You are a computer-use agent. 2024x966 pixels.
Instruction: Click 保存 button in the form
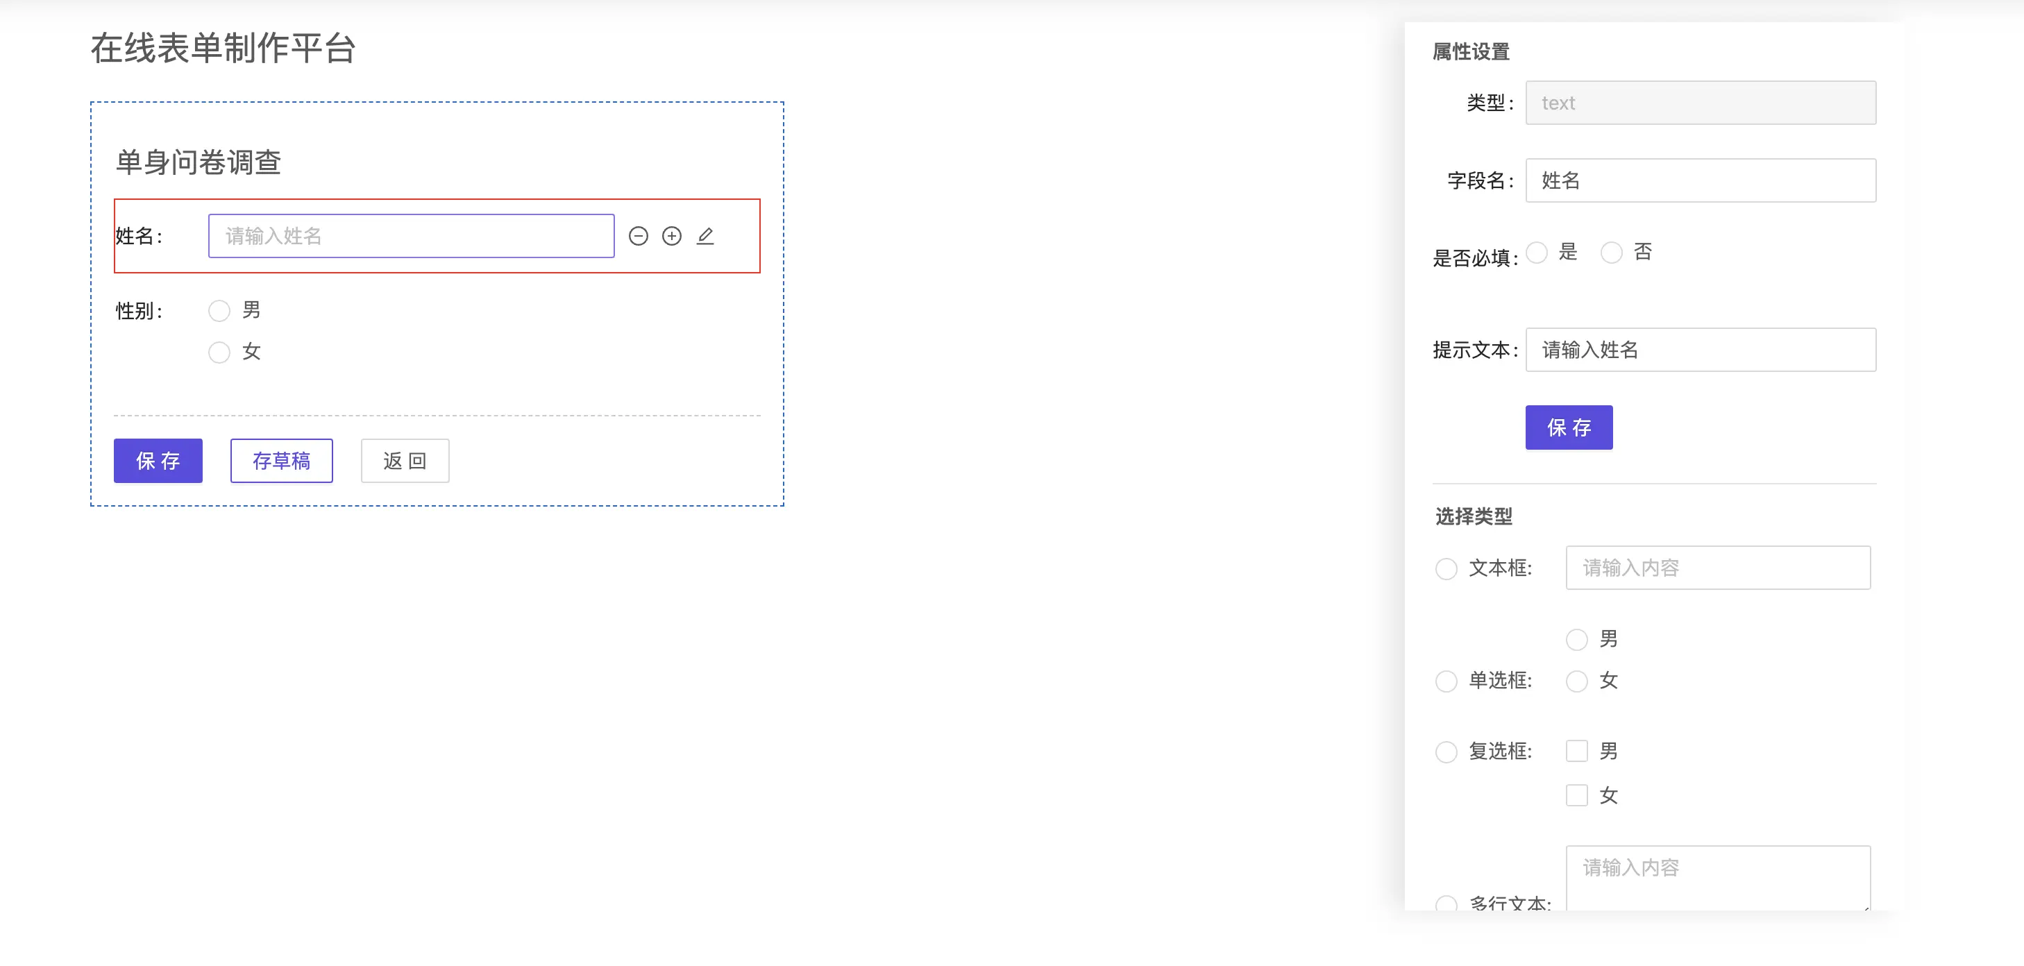(158, 460)
